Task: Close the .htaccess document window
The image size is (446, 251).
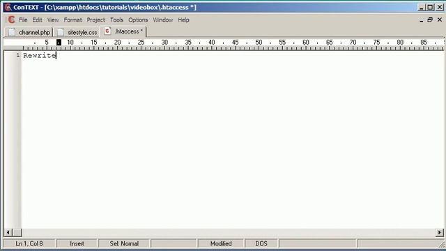Action: (x=440, y=20)
